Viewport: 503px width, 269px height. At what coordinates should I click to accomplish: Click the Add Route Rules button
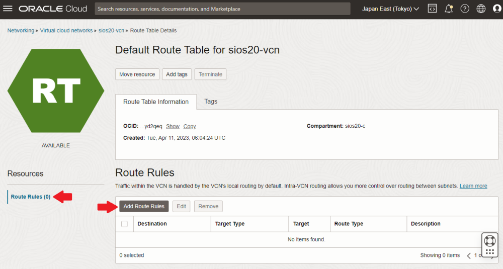(144, 206)
